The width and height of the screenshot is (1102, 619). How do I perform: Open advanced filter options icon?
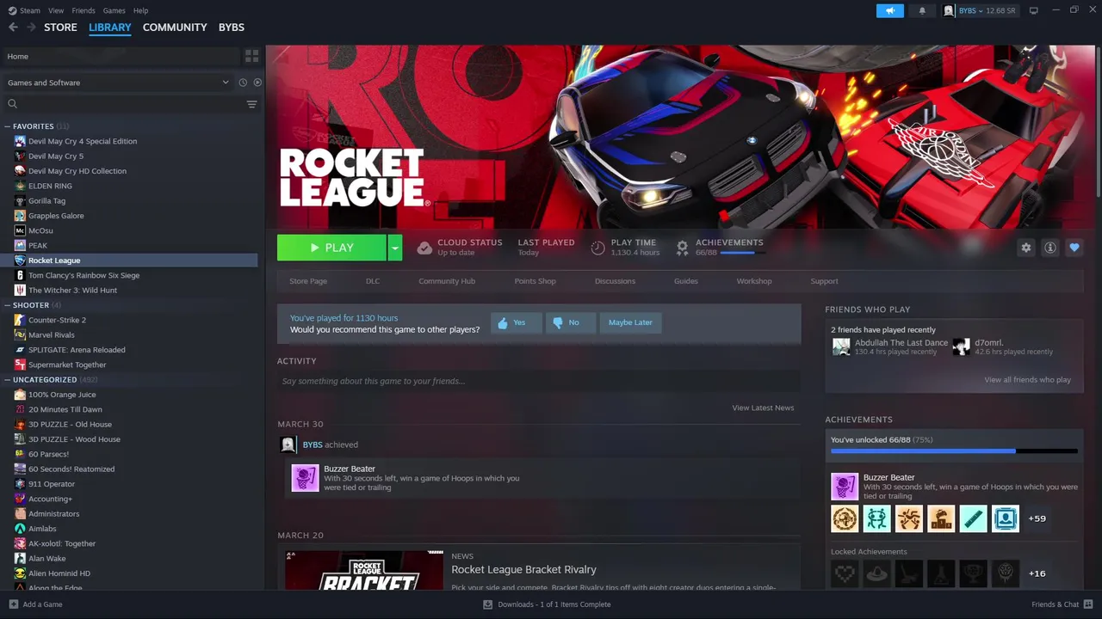pyautogui.click(x=251, y=104)
